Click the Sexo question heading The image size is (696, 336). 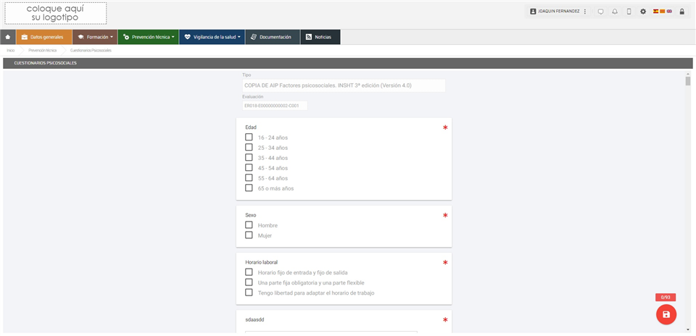click(251, 215)
